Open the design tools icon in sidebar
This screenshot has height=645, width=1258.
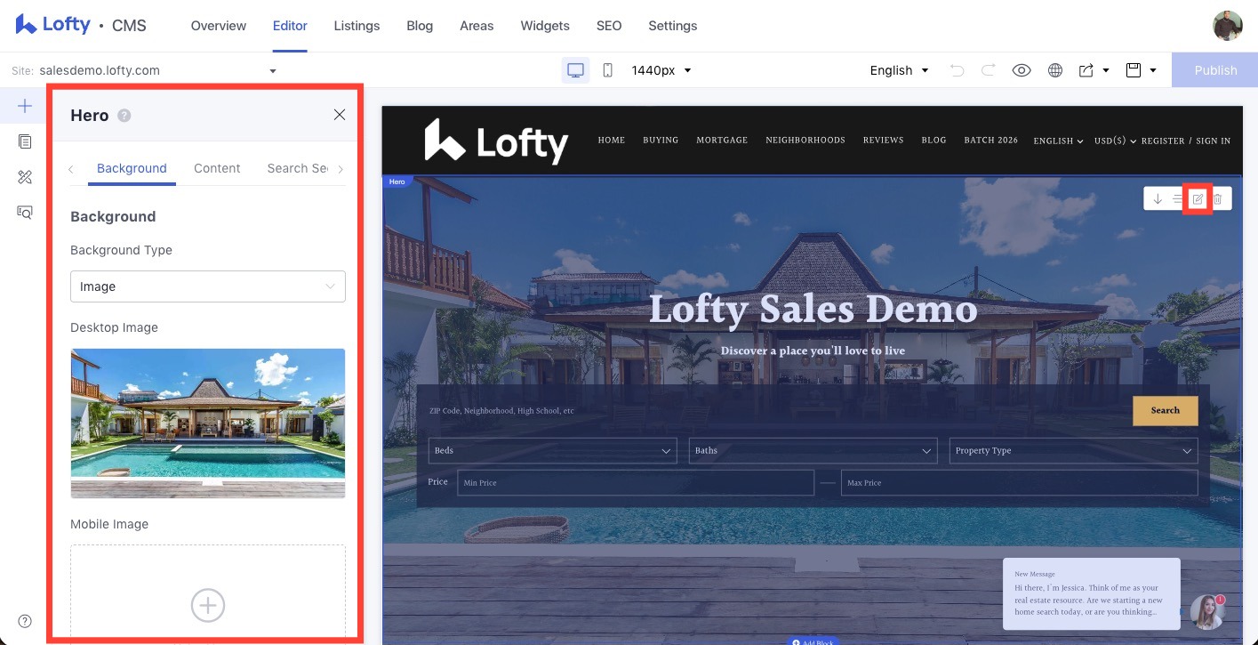coord(25,177)
